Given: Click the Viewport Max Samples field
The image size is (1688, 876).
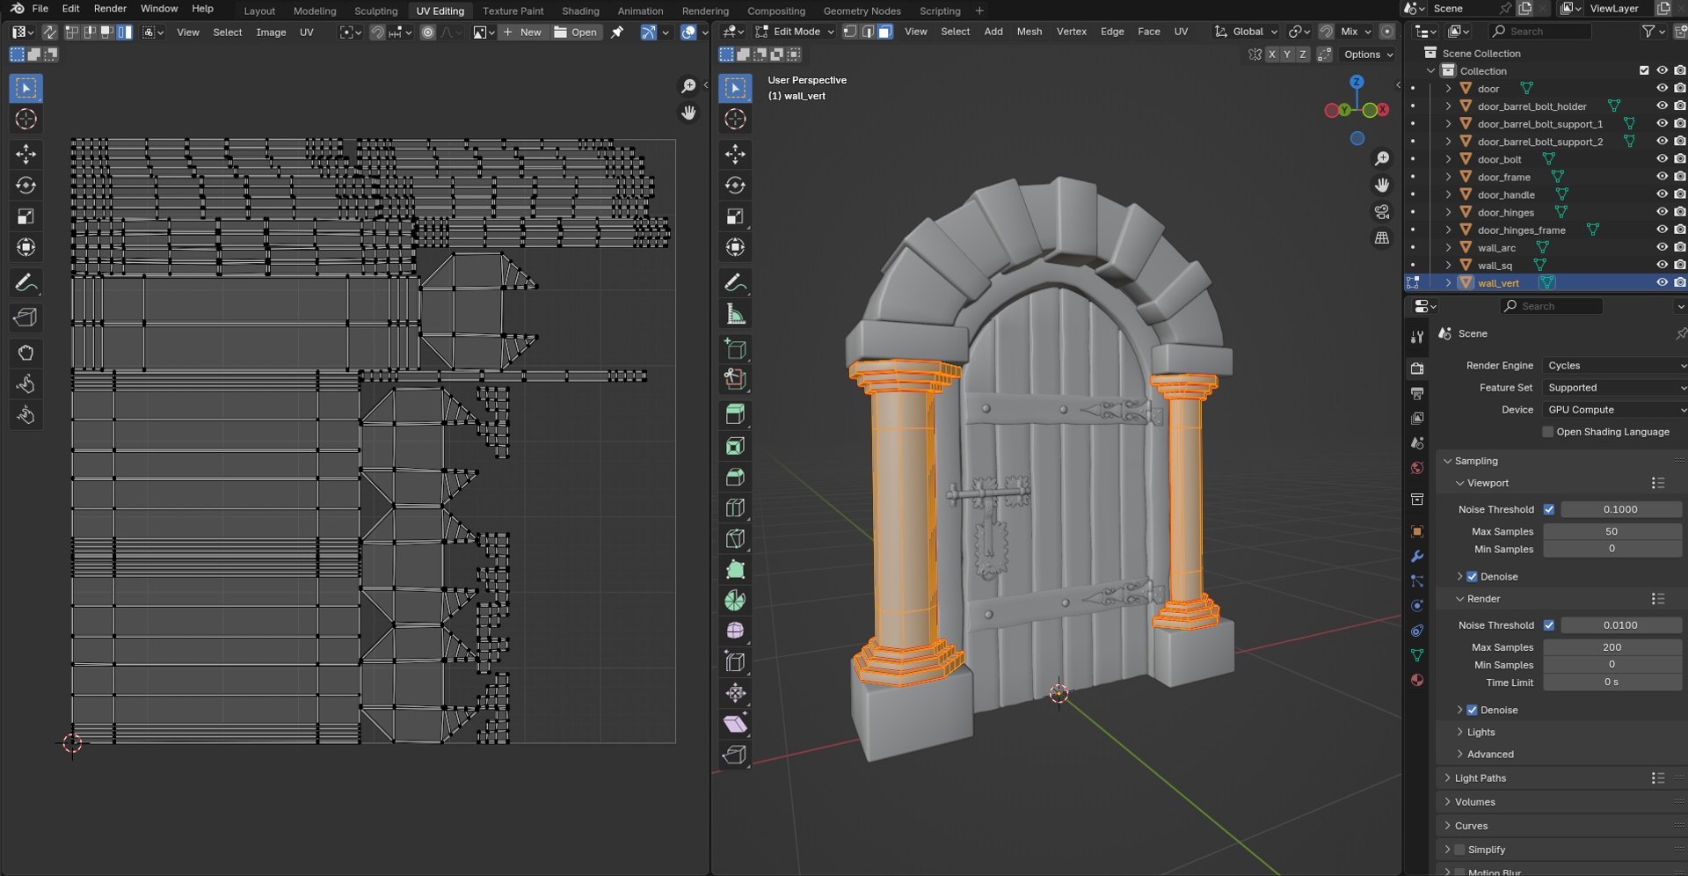Looking at the screenshot, I should (1612, 531).
